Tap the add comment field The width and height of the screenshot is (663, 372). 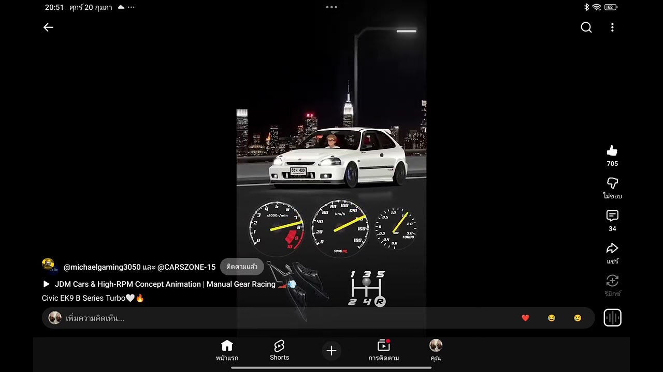(318, 318)
